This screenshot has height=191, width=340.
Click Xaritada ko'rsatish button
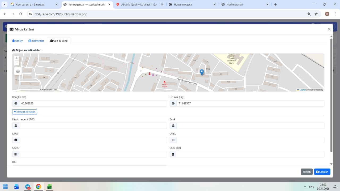click(x=24, y=112)
